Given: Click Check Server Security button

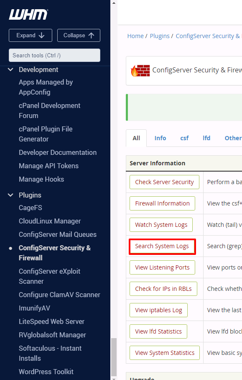Looking at the screenshot, I should click(x=164, y=182).
